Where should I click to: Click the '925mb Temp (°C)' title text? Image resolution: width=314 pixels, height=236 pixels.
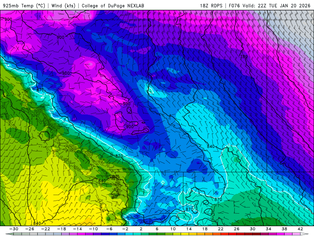(x=24, y=6)
